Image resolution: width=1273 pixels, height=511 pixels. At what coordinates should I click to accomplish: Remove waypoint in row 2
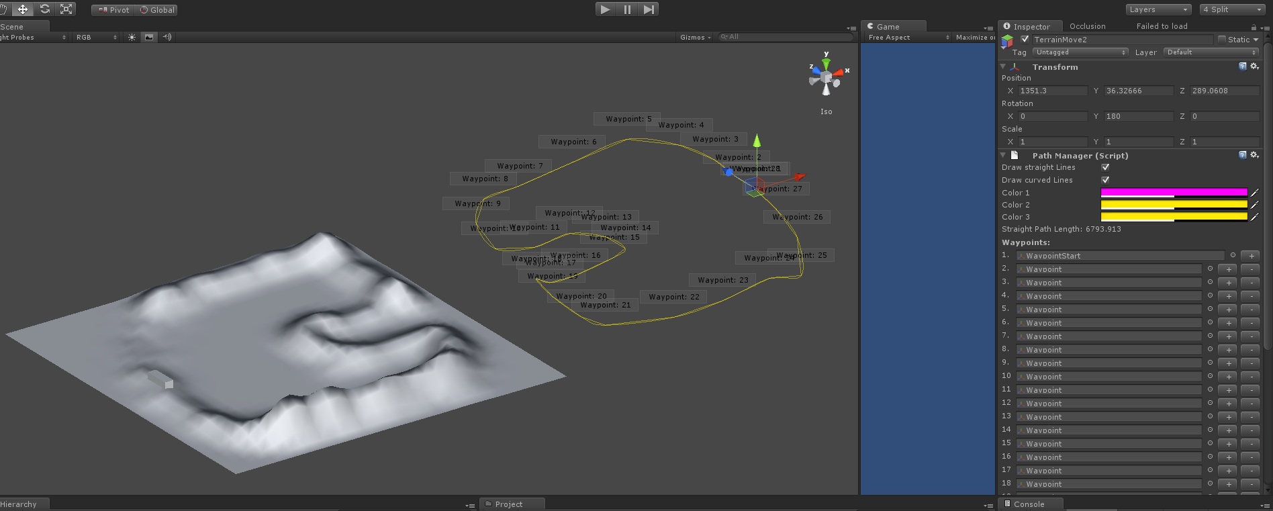pyautogui.click(x=1250, y=269)
